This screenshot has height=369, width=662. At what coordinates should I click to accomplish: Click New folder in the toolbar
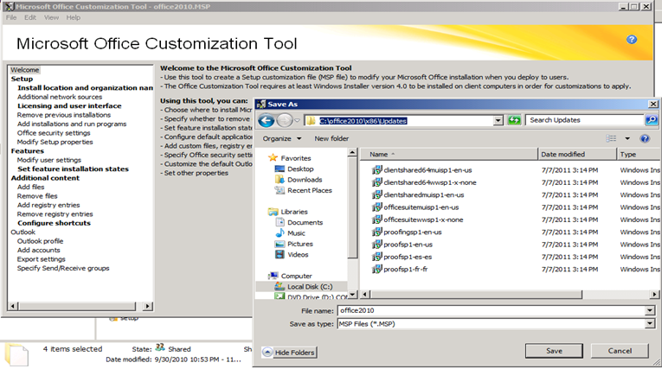click(331, 139)
